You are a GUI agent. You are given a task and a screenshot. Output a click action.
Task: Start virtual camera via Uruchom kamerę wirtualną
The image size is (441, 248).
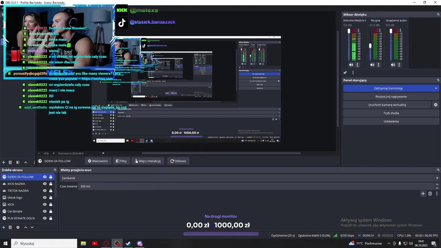point(387,105)
